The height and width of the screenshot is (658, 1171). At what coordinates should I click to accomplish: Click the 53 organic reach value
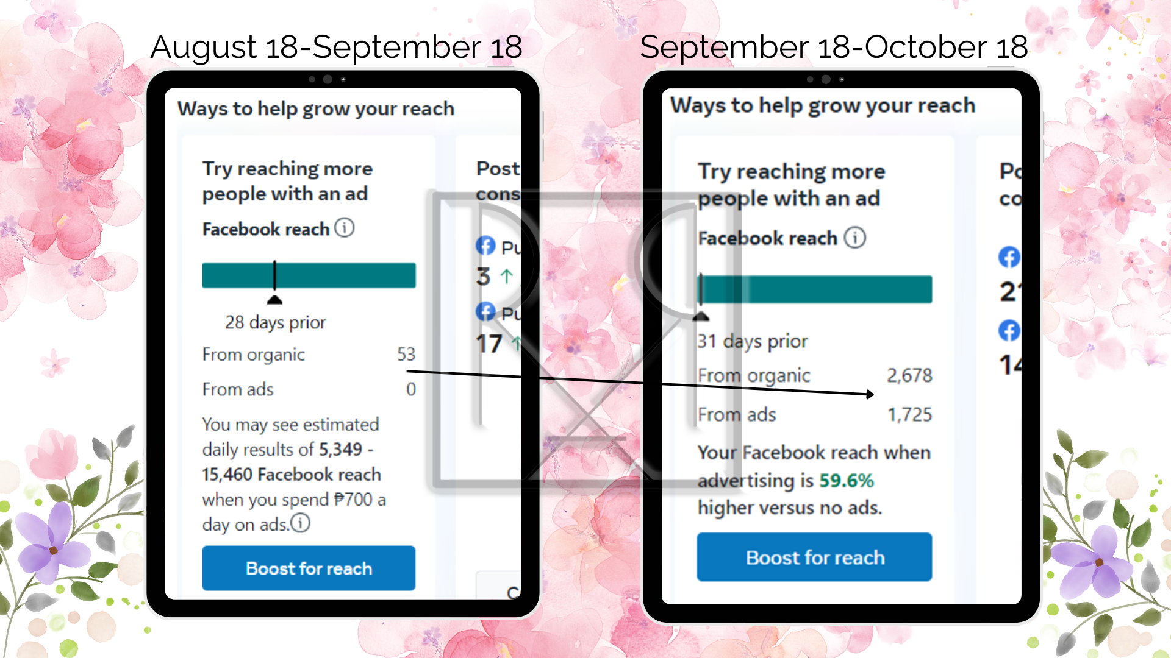406,355
